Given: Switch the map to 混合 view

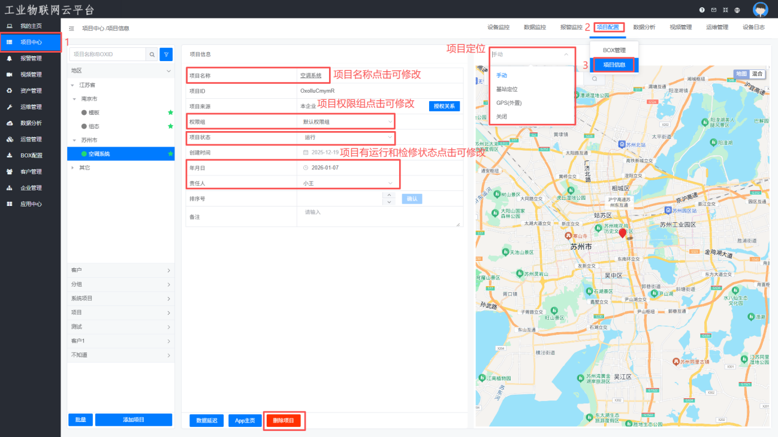Looking at the screenshot, I should pyautogui.click(x=758, y=74).
